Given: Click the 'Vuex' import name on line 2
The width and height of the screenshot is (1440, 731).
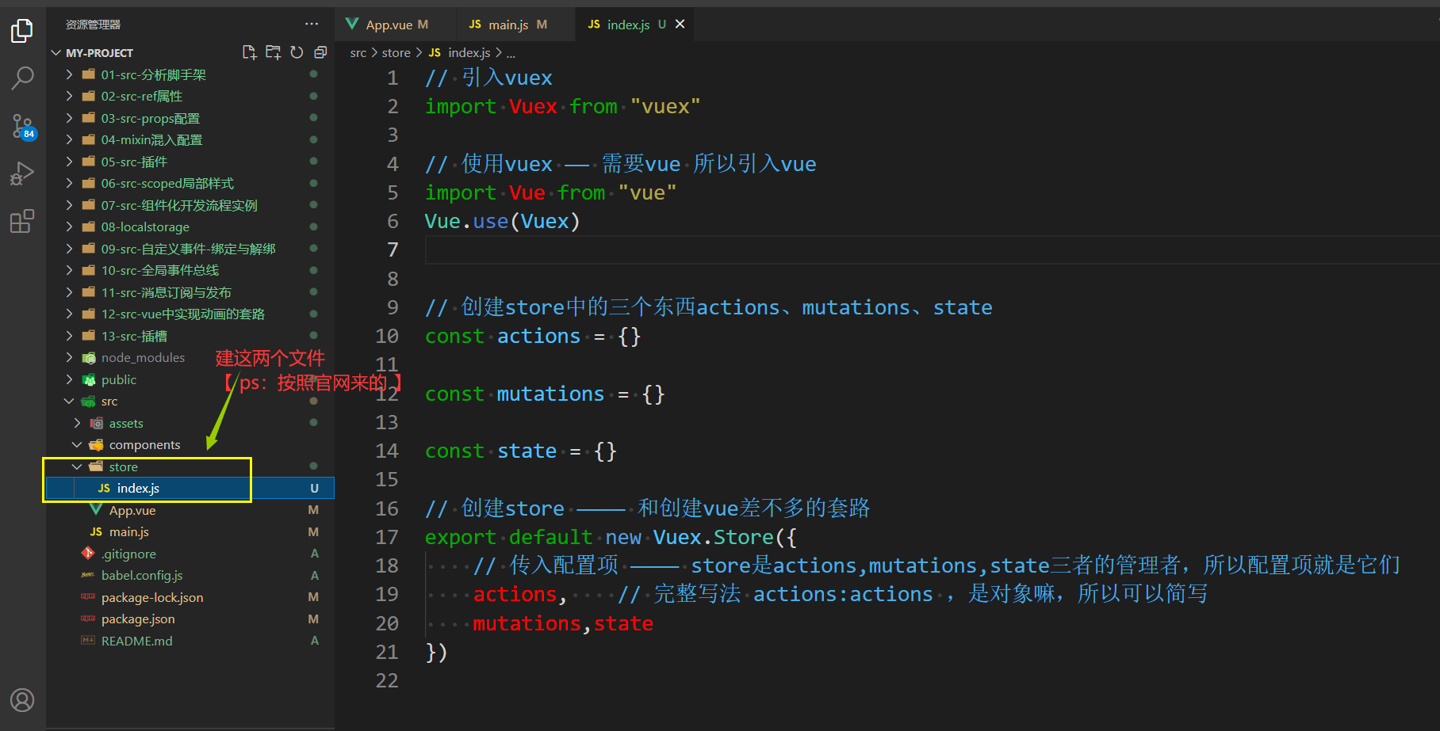Looking at the screenshot, I should tap(533, 106).
